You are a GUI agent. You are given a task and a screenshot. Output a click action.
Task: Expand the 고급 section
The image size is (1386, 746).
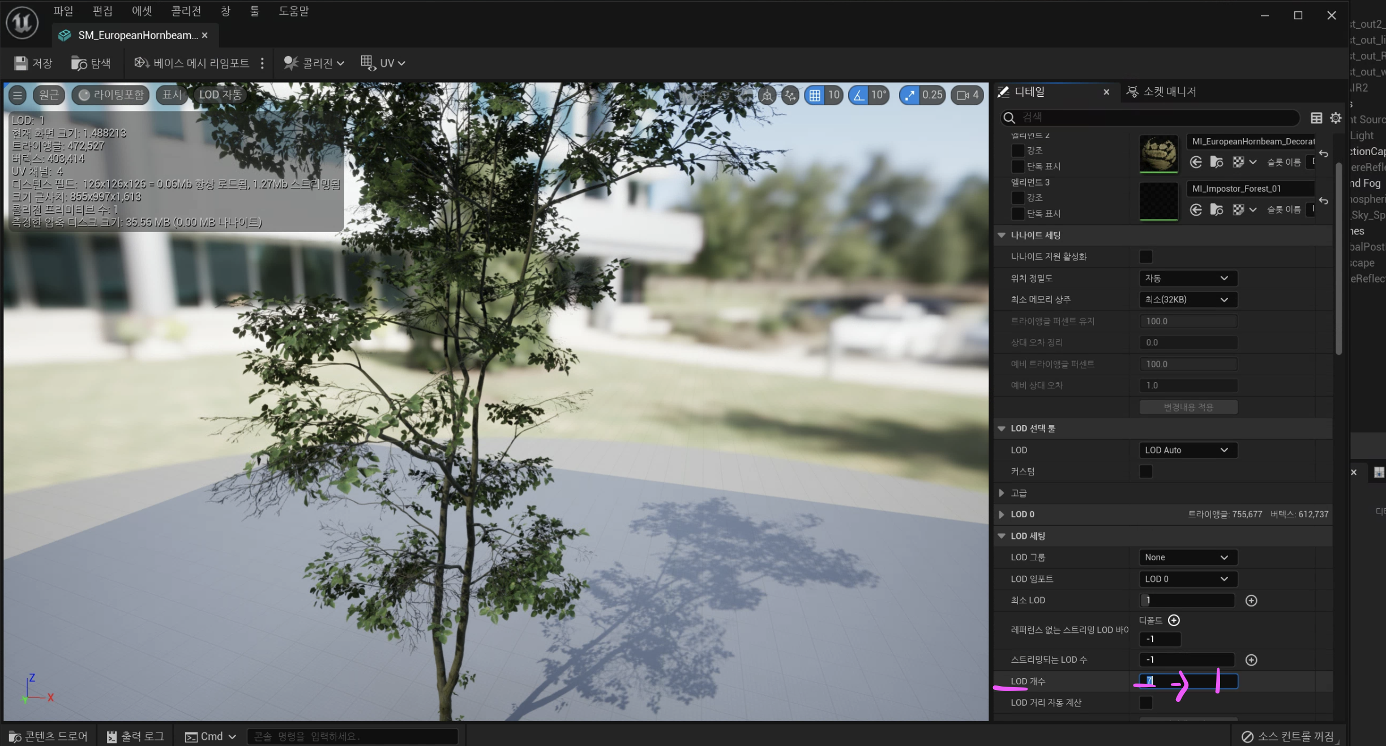(1002, 493)
